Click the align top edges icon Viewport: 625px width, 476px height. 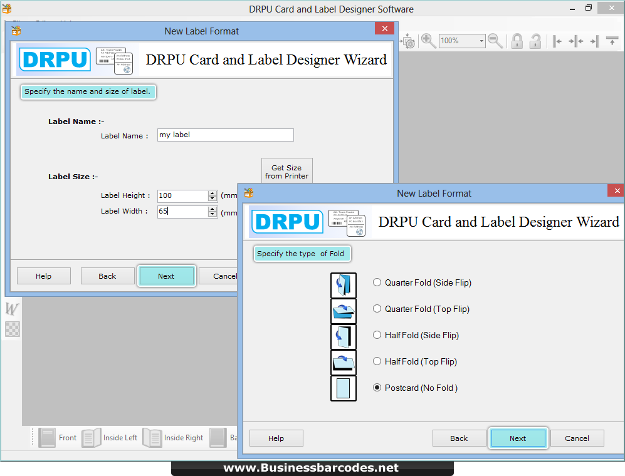pyautogui.click(x=612, y=41)
